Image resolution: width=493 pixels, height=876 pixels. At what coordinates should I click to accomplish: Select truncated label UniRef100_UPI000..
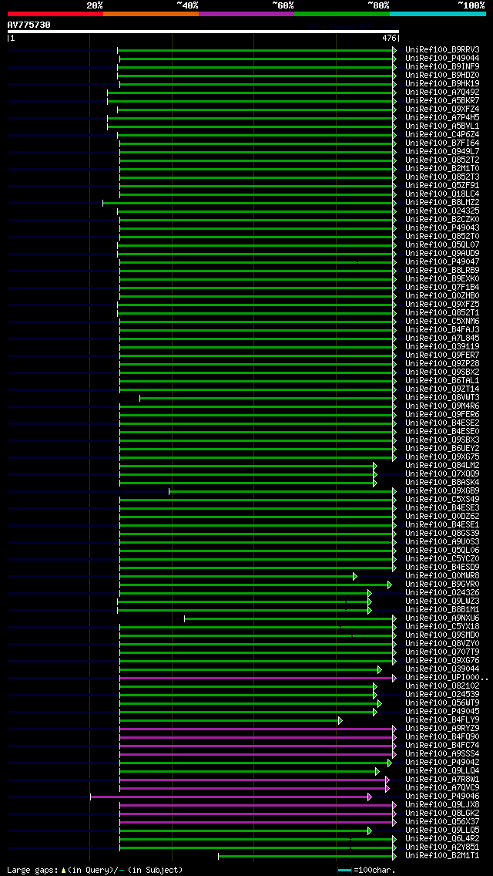click(x=447, y=679)
